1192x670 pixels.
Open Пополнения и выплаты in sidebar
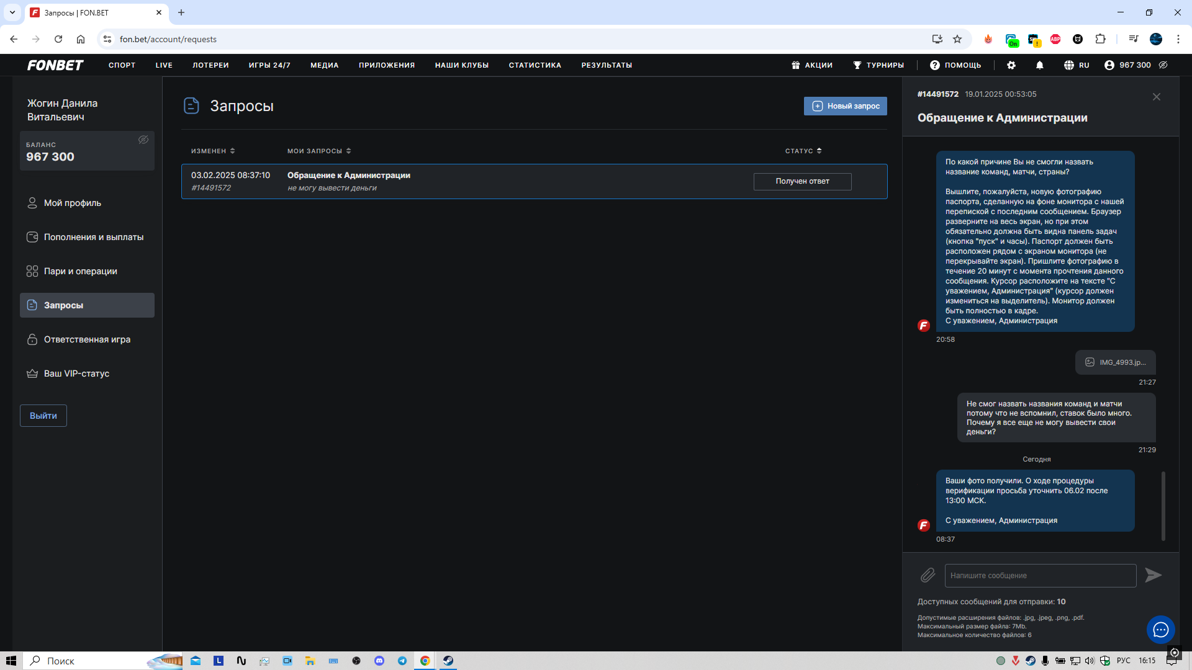point(87,237)
